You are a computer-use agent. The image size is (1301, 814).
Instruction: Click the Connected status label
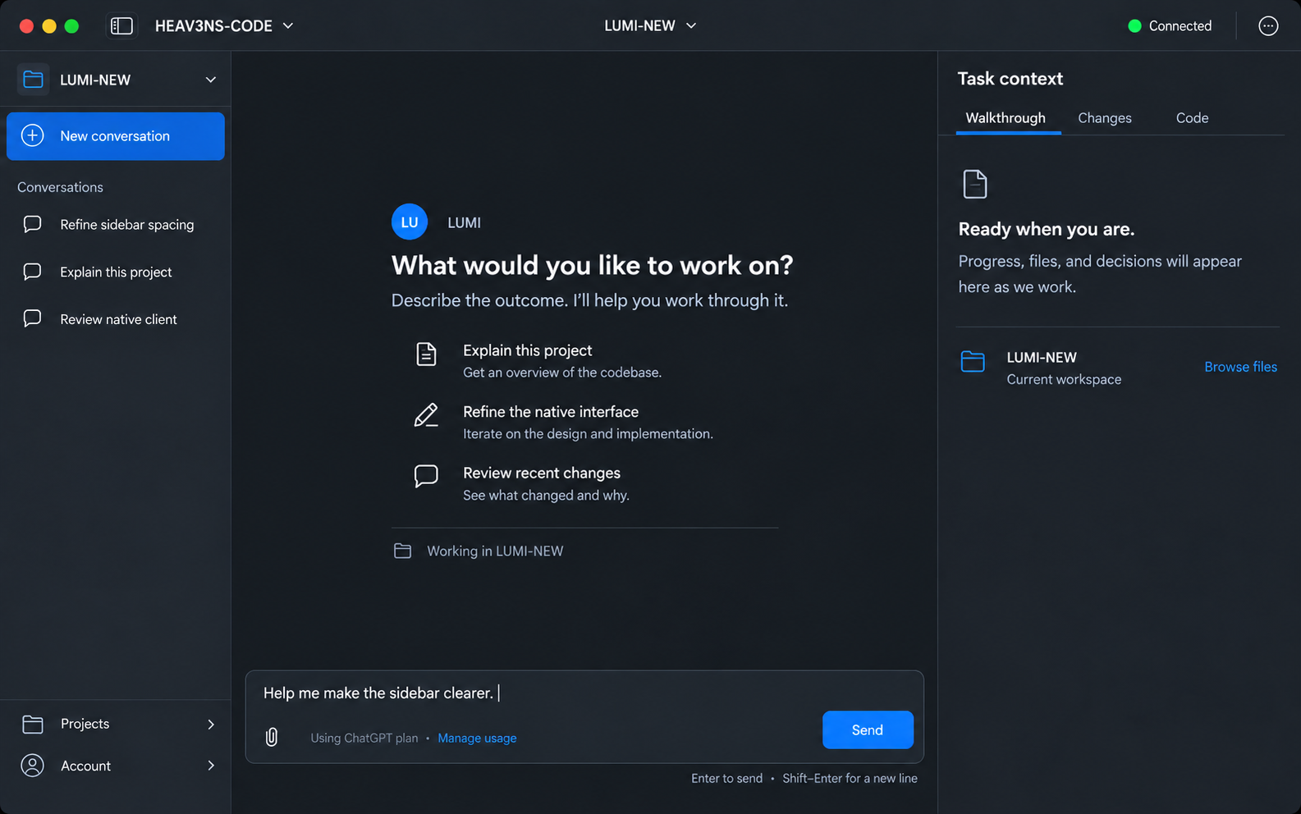click(1180, 26)
